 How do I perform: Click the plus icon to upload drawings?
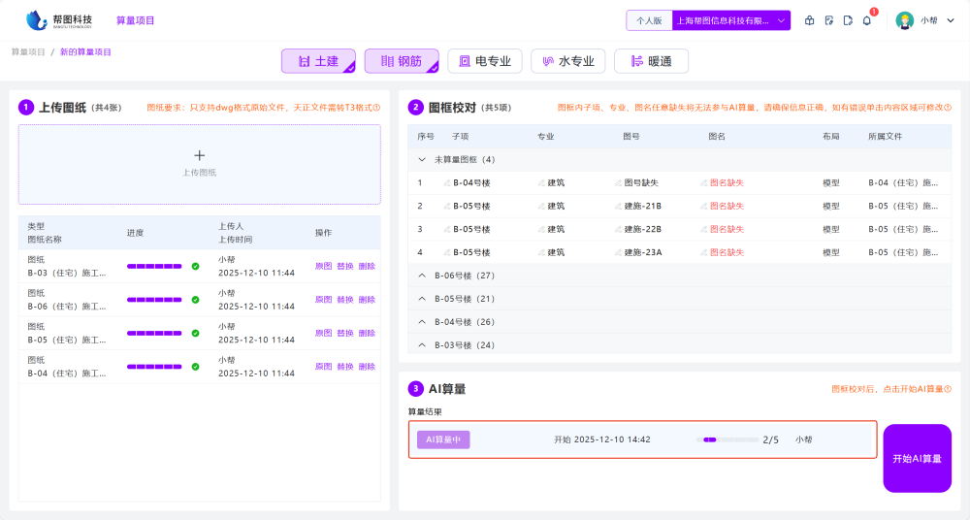tap(200, 155)
